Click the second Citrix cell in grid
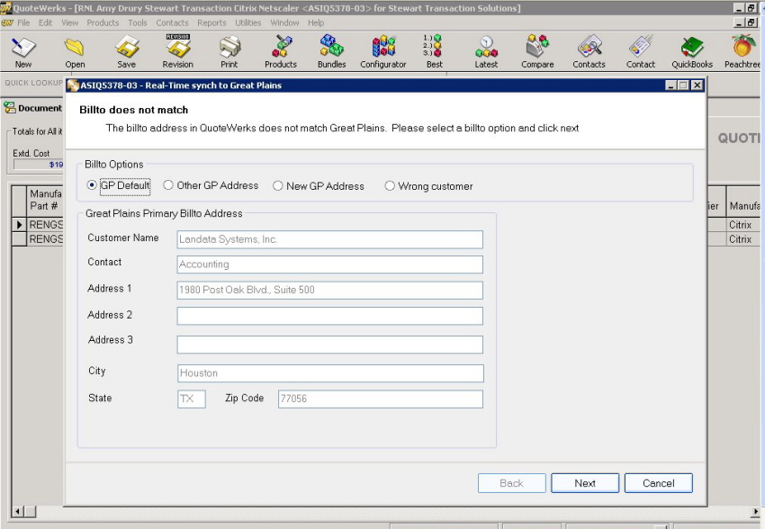 pos(742,239)
